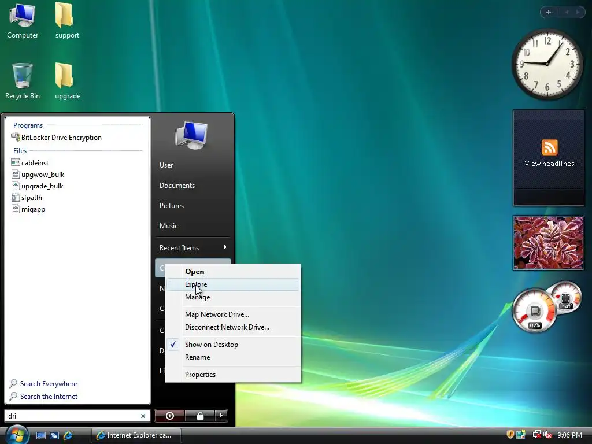Click Search the Internet link
The width and height of the screenshot is (592, 444).
(x=44, y=397)
